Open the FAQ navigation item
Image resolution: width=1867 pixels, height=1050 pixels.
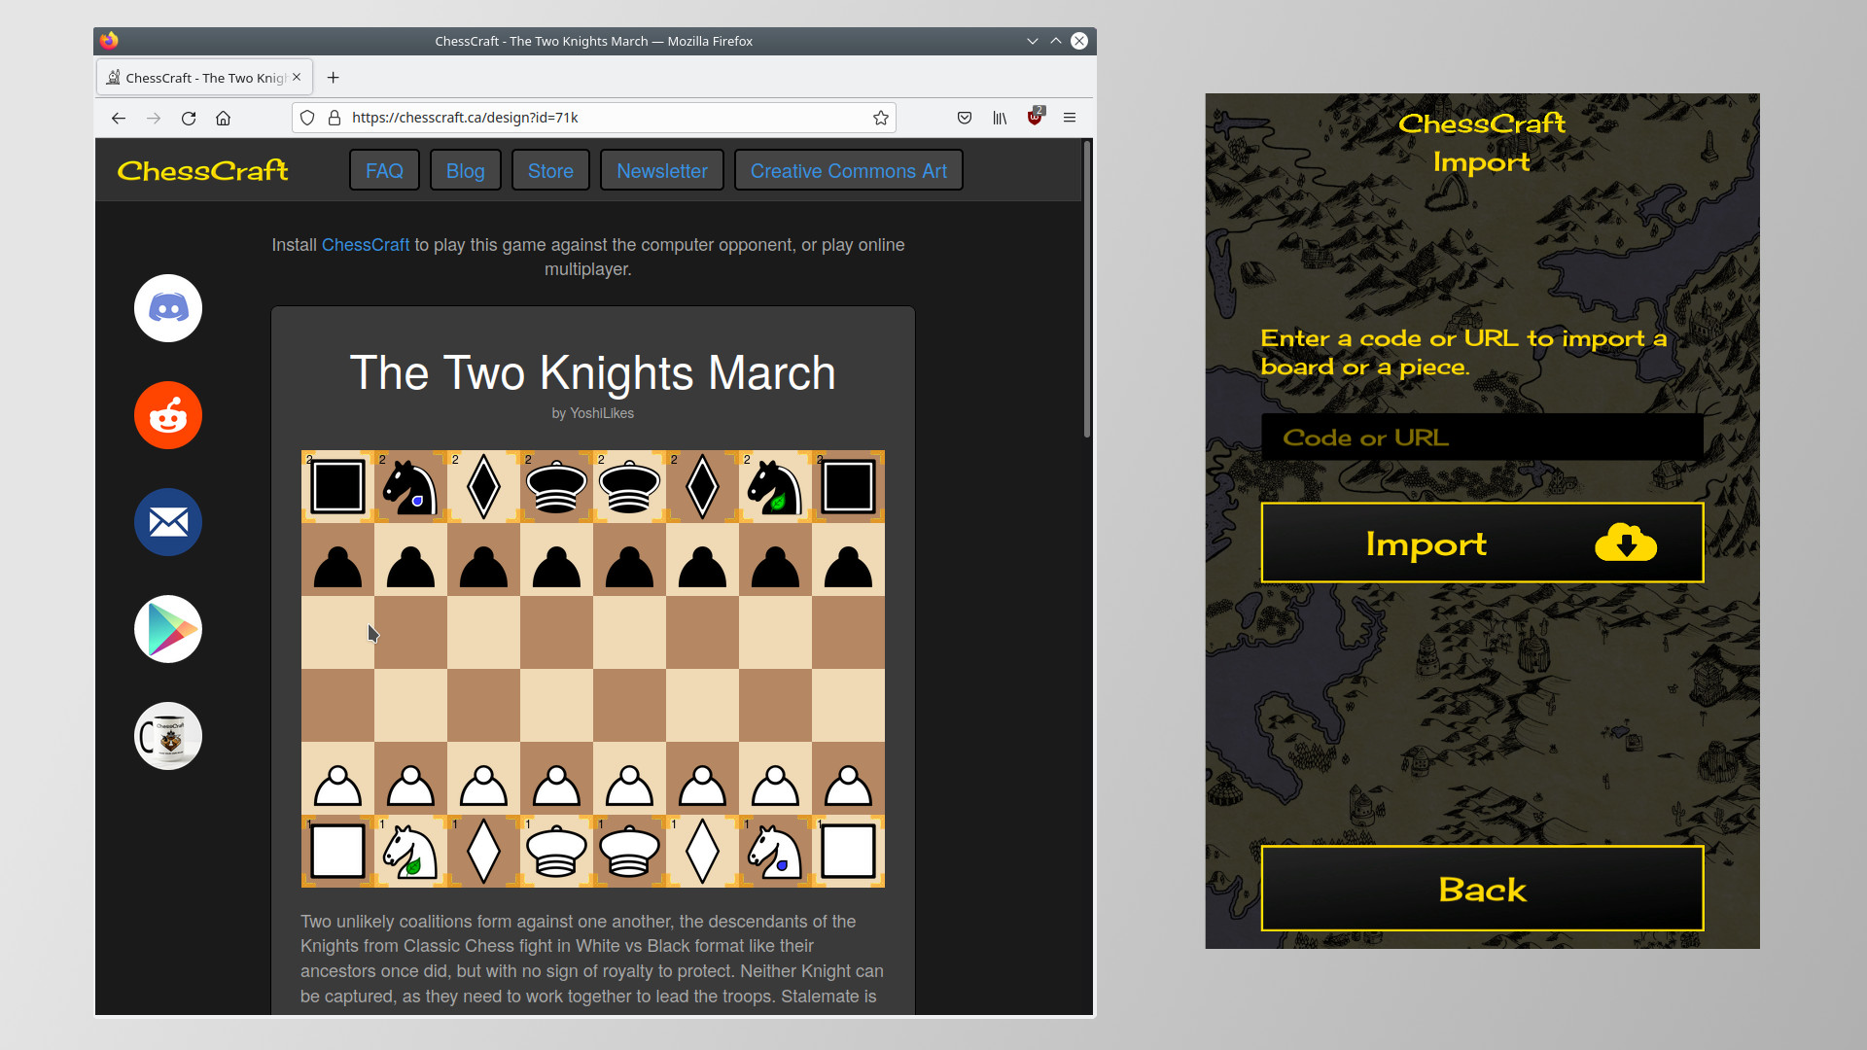pyautogui.click(x=383, y=169)
